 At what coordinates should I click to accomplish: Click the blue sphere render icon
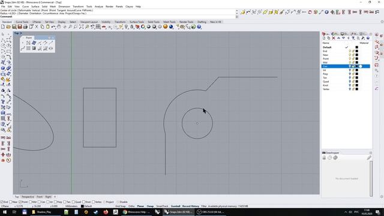171,26
